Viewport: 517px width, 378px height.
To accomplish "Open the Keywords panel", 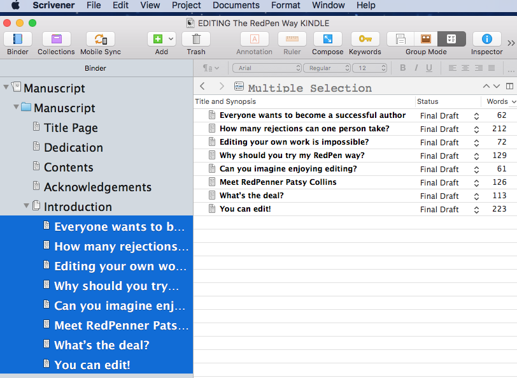I will point(365,40).
